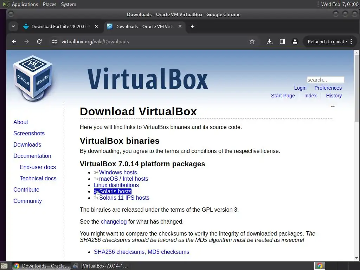Click the external link icon before Windows hosts
The width and height of the screenshot is (360, 270).
tap(96, 172)
